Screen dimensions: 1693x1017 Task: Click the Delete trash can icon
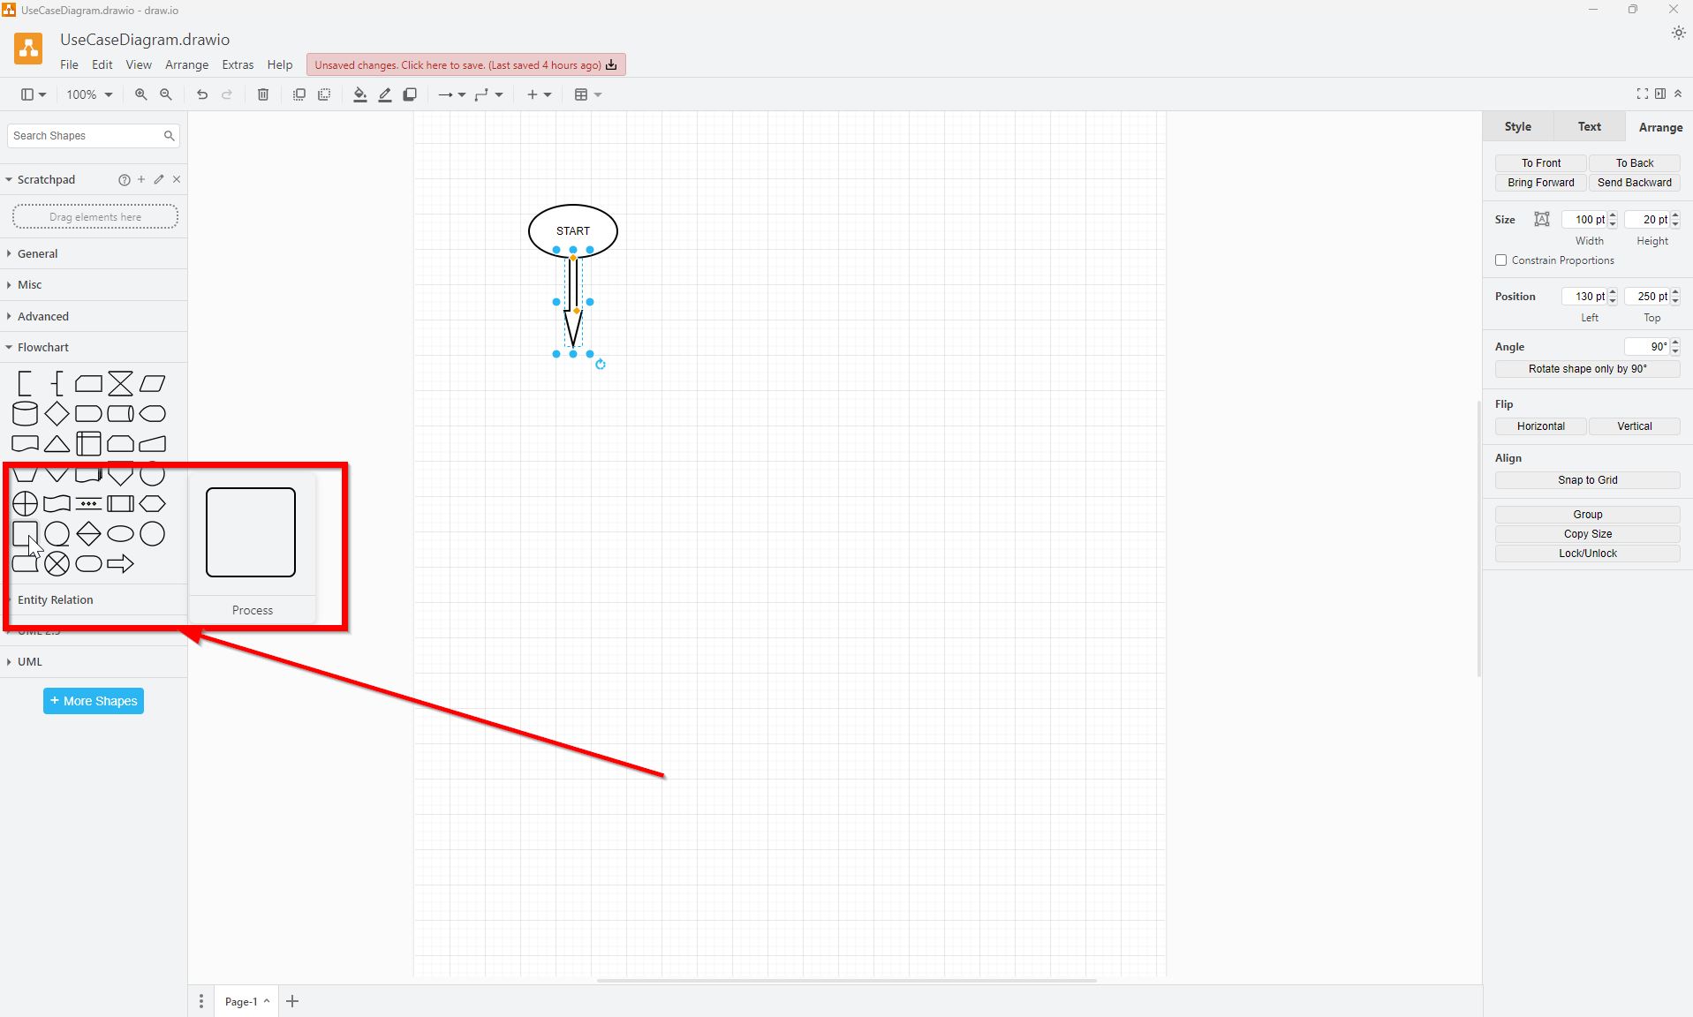tap(263, 94)
